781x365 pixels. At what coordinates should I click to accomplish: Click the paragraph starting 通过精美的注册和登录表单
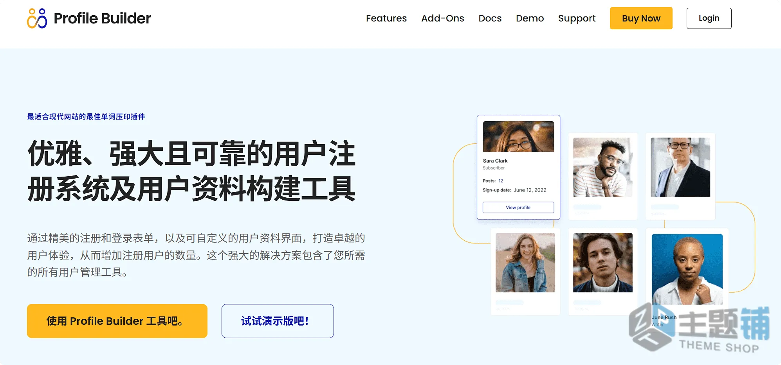coord(196,255)
